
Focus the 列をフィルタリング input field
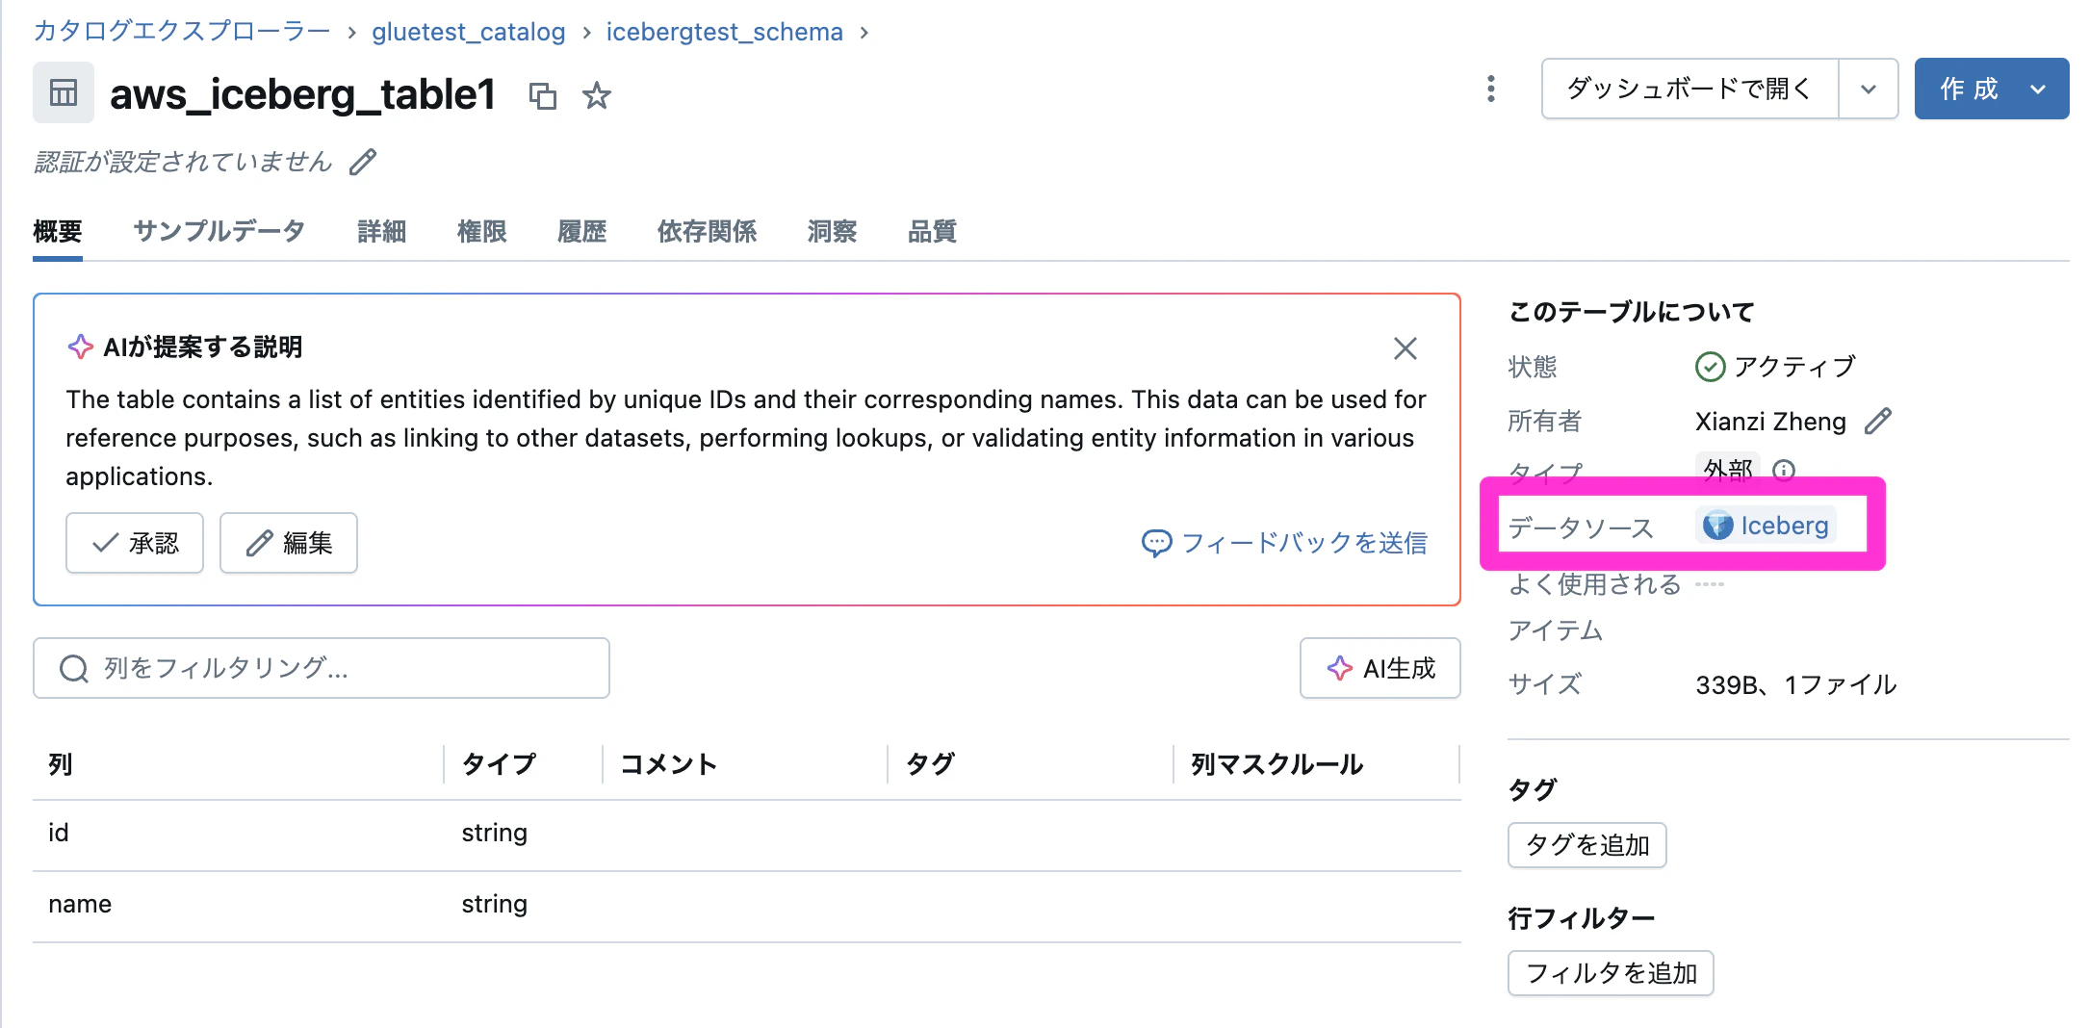pyautogui.click(x=322, y=668)
